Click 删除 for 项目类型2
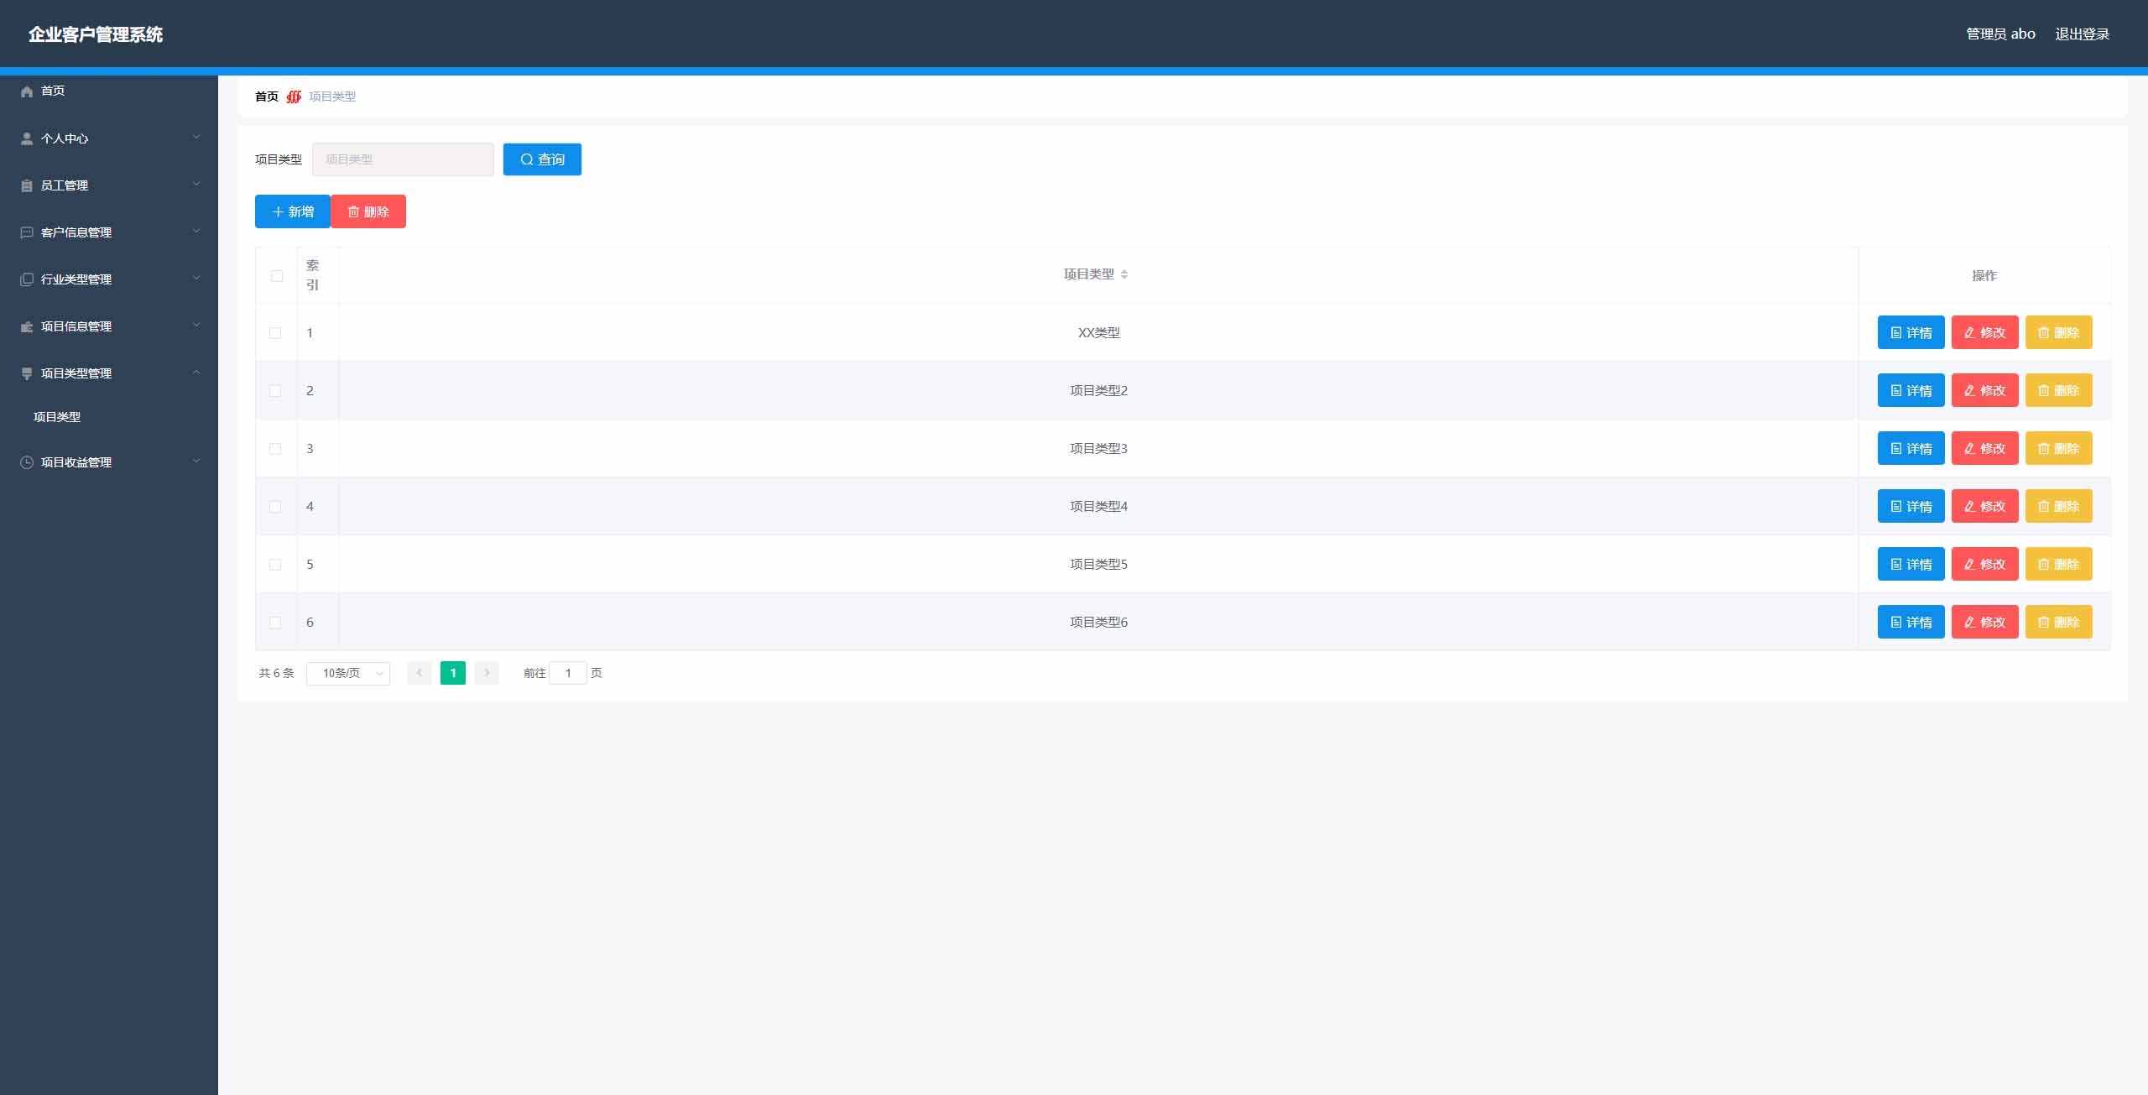 tap(2058, 390)
